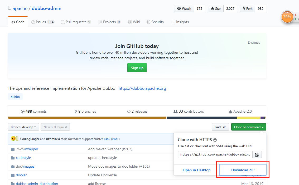
Task: Click the 982 forks count
Action: point(261,9)
